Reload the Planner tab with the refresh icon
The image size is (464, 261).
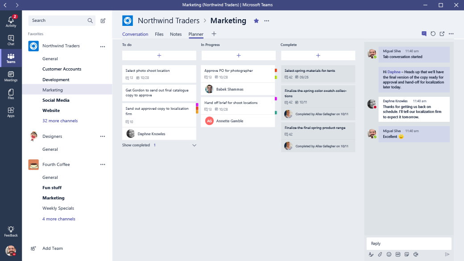pos(433,34)
